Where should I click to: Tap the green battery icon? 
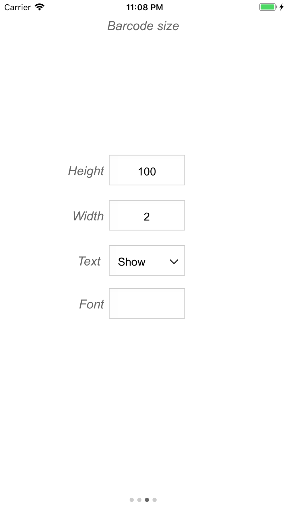(x=267, y=7)
